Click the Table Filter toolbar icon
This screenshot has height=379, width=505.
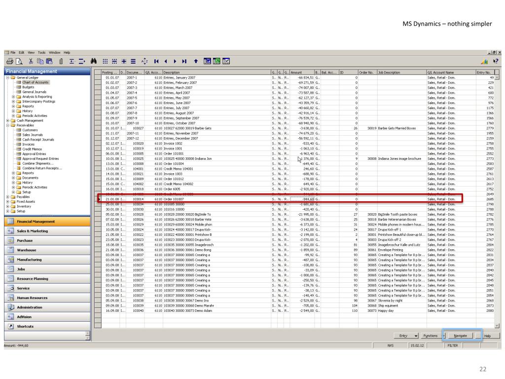coord(114,61)
